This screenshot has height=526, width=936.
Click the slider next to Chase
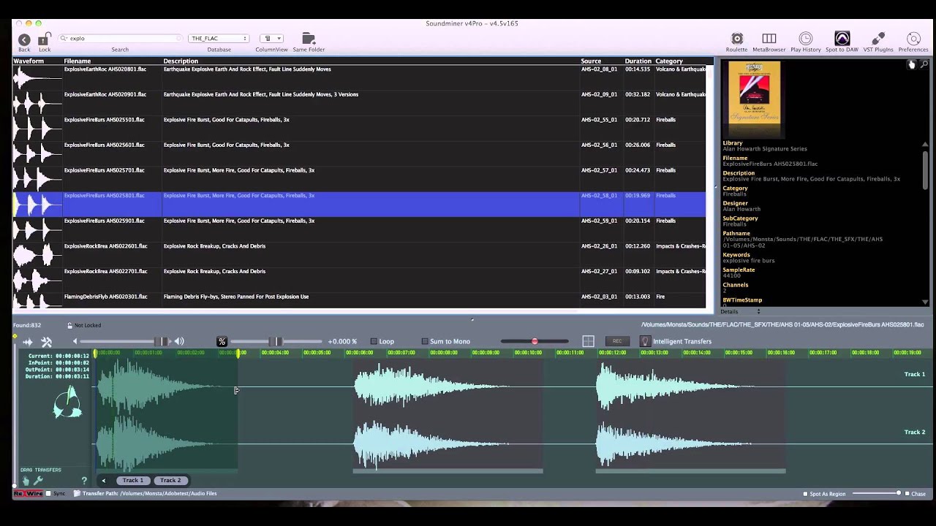pos(876,494)
